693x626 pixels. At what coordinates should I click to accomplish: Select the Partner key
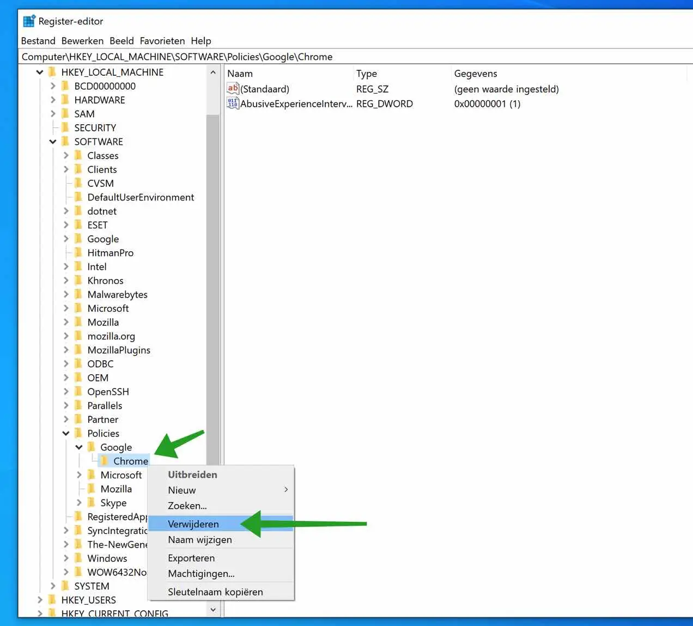click(x=103, y=420)
